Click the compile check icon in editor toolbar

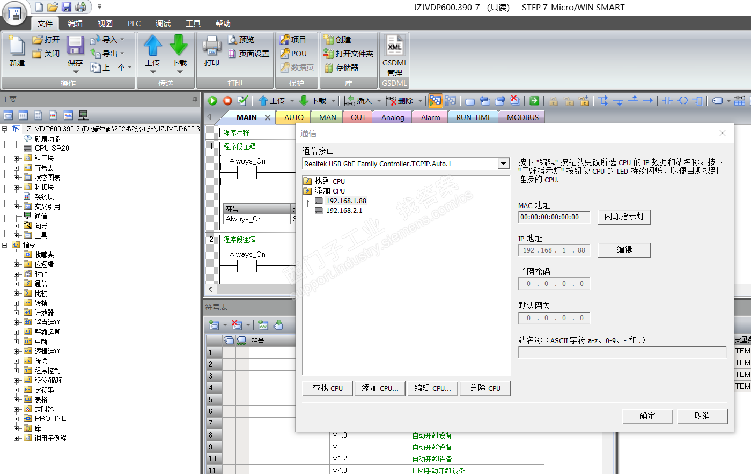tap(242, 101)
